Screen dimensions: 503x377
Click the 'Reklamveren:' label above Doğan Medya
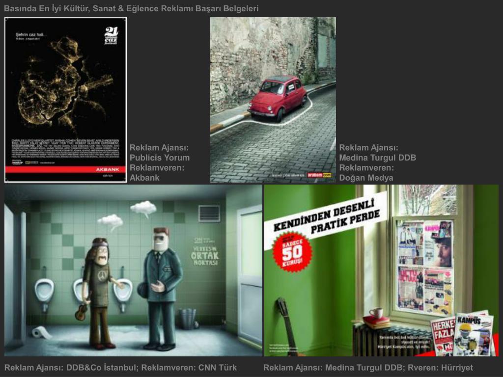(366, 168)
